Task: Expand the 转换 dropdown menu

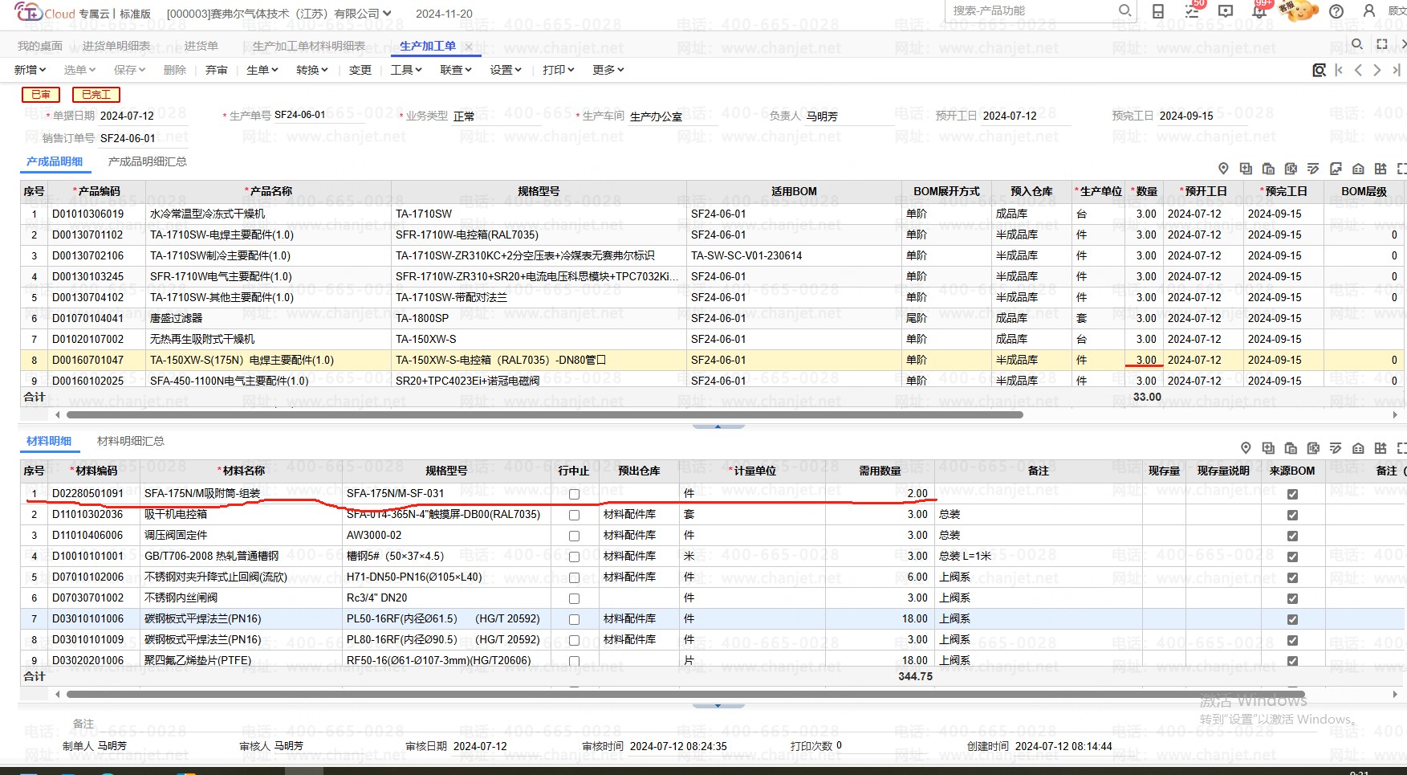Action: coord(312,70)
